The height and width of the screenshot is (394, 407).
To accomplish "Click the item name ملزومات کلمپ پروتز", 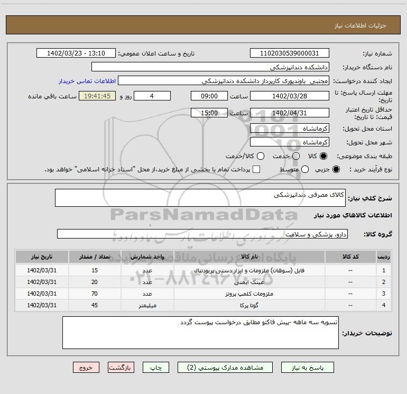I will click(249, 294).
